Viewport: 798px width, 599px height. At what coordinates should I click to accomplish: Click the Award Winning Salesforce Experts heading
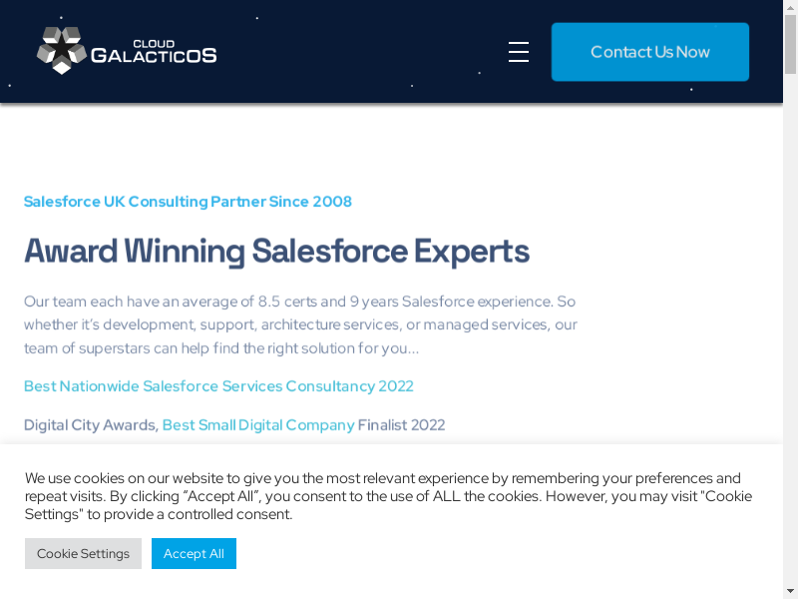pos(276,251)
